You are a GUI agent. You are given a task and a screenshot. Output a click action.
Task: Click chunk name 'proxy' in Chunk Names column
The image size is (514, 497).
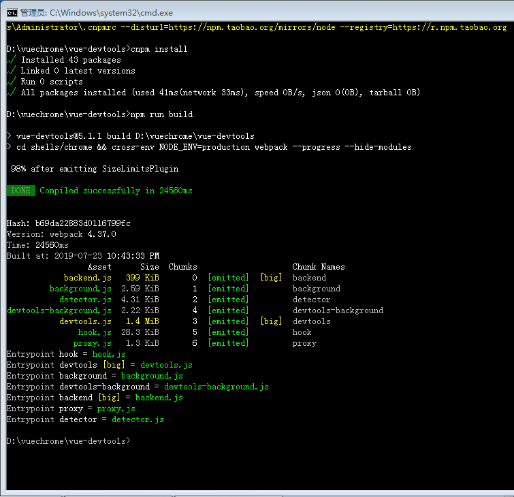[x=304, y=343]
